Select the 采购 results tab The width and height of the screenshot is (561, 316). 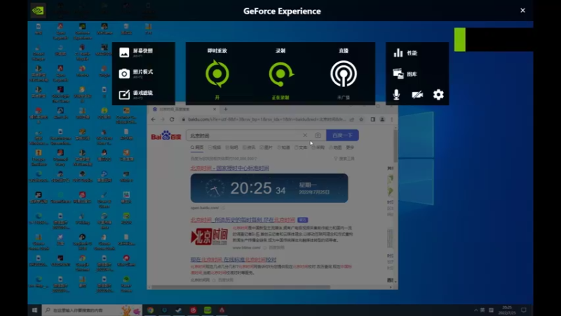coord(318,147)
